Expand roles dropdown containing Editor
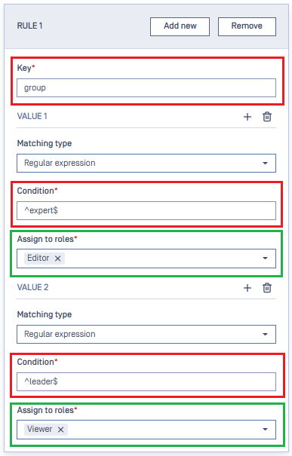This screenshot has height=456, width=292. pos(265,259)
